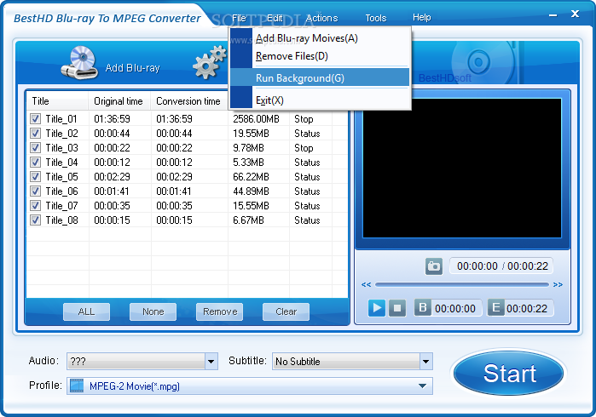Open settings via the gears icon
Screen dimensions: 596x417
tap(210, 62)
